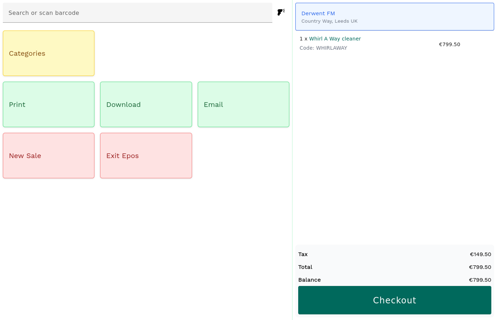Hit the Download tile
The image size is (497, 320).
click(146, 104)
